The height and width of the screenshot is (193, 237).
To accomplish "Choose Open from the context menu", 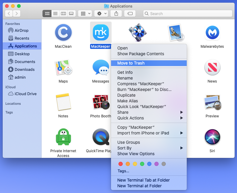I will [149, 48].
